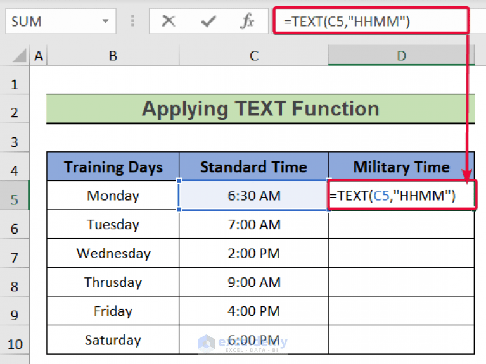This screenshot has height=364, width=486.
Task: Click the 'Applying TEXT Function' title cell
Action: tap(260, 108)
